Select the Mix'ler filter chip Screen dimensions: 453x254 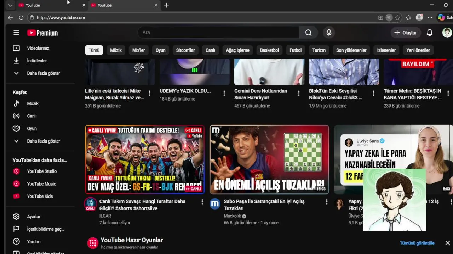click(138, 50)
